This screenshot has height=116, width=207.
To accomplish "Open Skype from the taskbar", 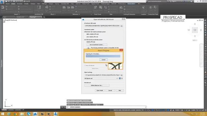I will point(29,114).
